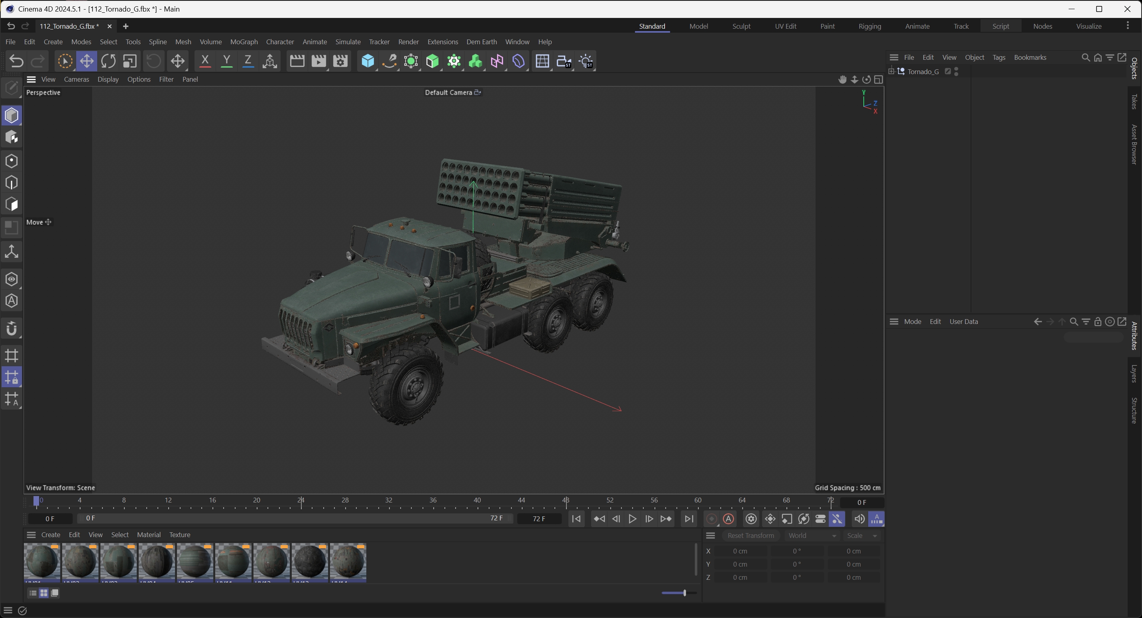Open Edit Render Settings icon
Image resolution: width=1142 pixels, height=618 pixels.
340,61
